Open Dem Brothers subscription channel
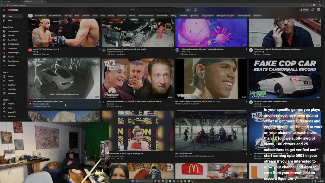325x183 pixels. coord(13,48)
